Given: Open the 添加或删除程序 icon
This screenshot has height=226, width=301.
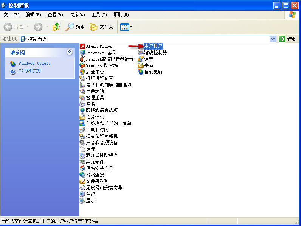Looking at the screenshot, I should [82, 156].
